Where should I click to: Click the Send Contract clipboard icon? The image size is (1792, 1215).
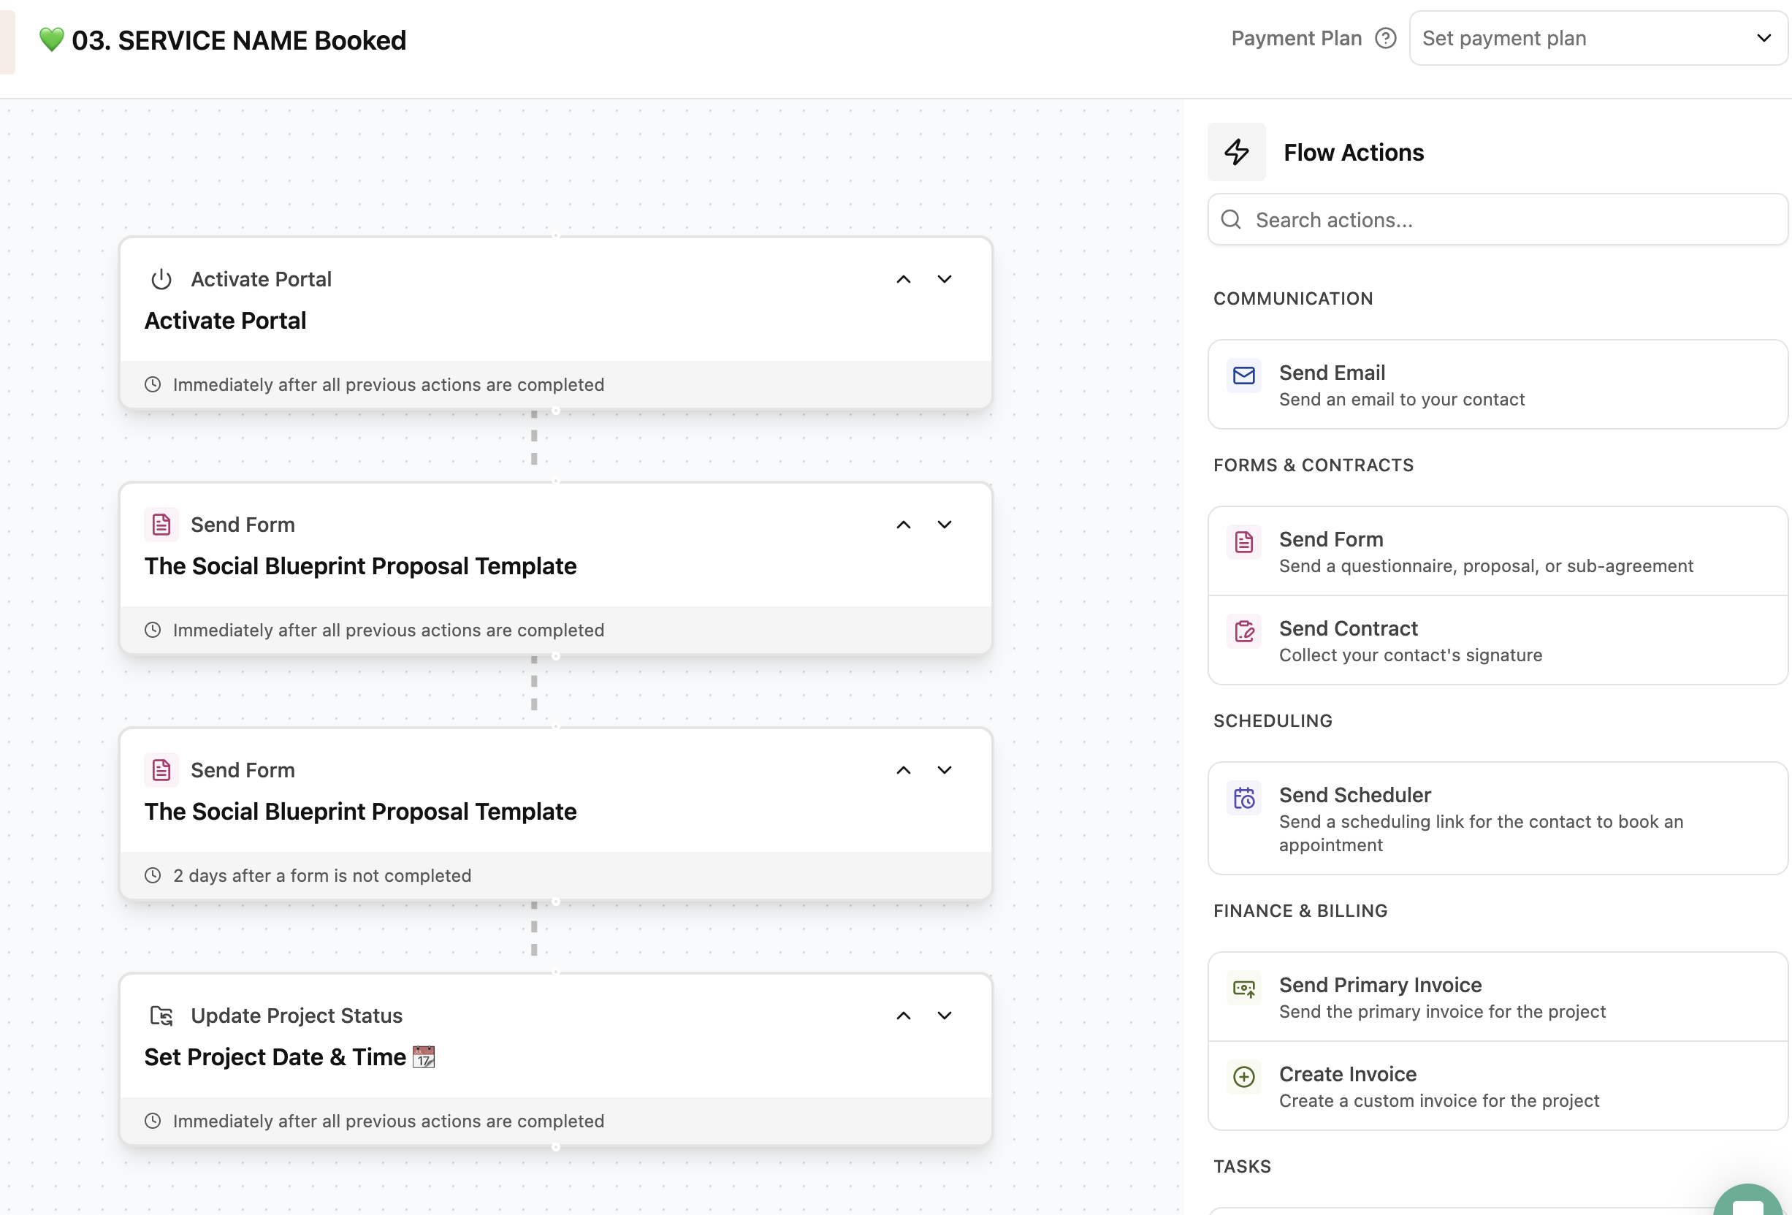pos(1243,631)
